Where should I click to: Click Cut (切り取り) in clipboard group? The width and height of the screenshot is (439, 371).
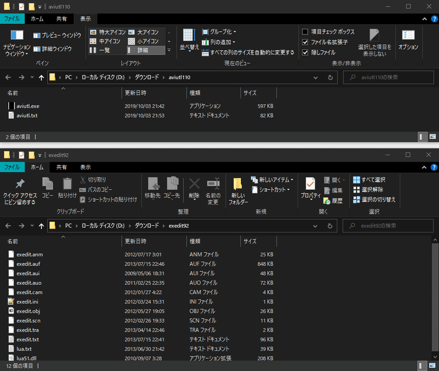coord(93,180)
